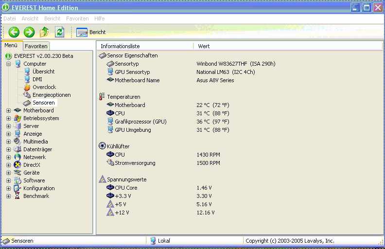Collapse the Computer tree node
385x249 pixels.
coord(9,64)
